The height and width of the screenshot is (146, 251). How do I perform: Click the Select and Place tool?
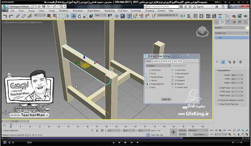[91, 16]
